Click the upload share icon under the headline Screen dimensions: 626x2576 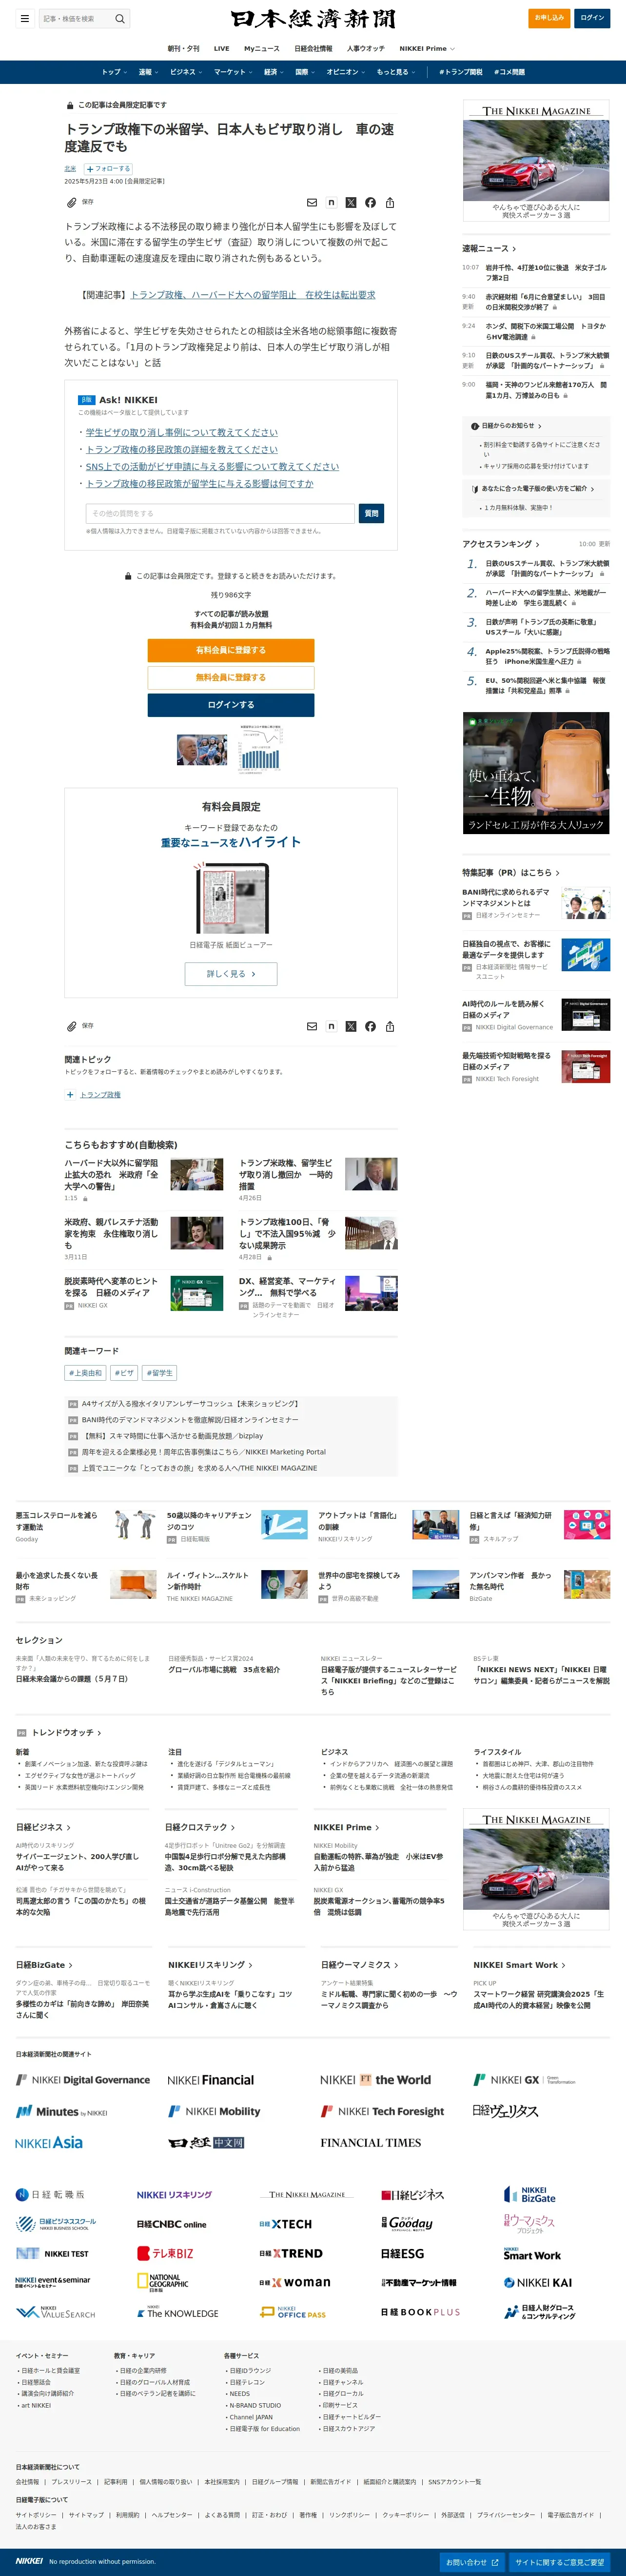[390, 202]
